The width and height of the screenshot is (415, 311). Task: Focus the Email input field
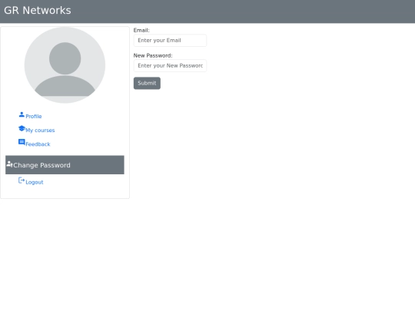[170, 41]
